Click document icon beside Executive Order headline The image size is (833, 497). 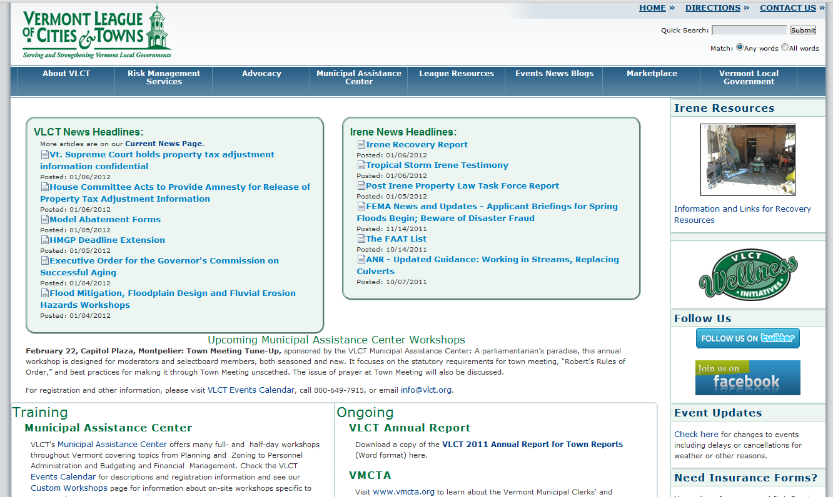coord(44,260)
